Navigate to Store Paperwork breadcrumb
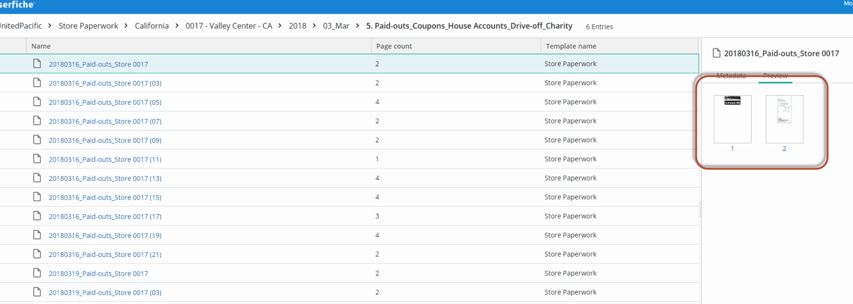The height and width of the screenshot is (304, 853). [x=88, y=26]
